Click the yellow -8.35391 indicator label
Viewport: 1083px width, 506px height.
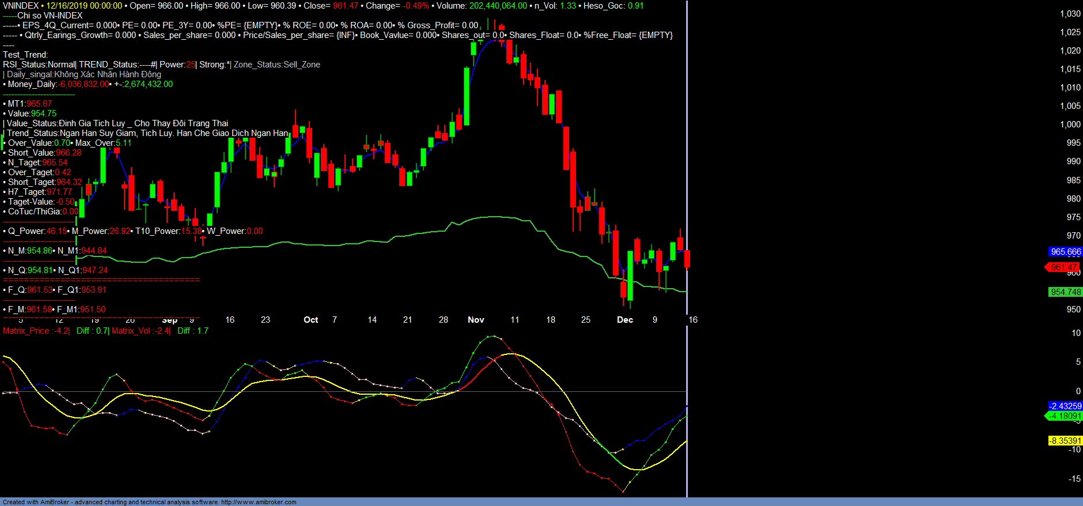pyautogui.click(x=1065, y=441)
